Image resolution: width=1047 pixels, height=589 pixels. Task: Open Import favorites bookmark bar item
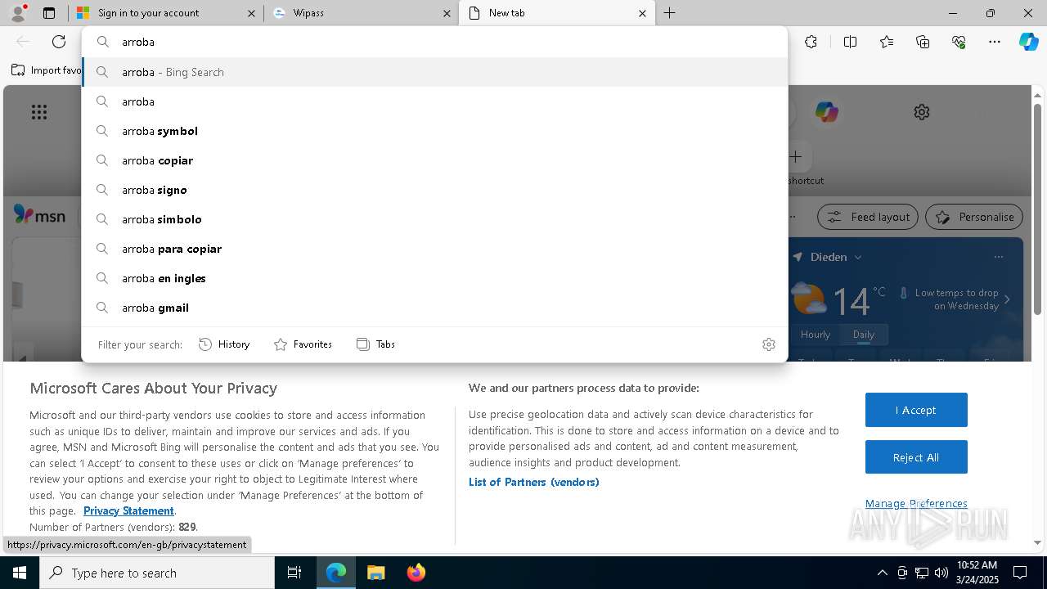pyautogui.click(x=47, y=70)
